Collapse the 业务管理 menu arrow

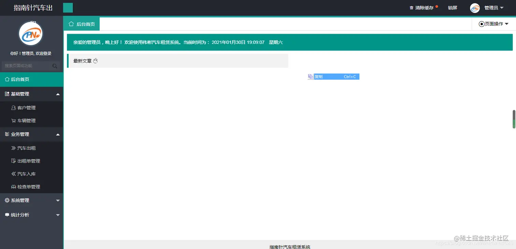[58, 135]
